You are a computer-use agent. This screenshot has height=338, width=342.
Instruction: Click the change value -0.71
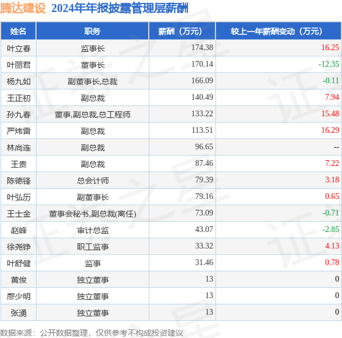pyautogui.click(x=331, y=213)
